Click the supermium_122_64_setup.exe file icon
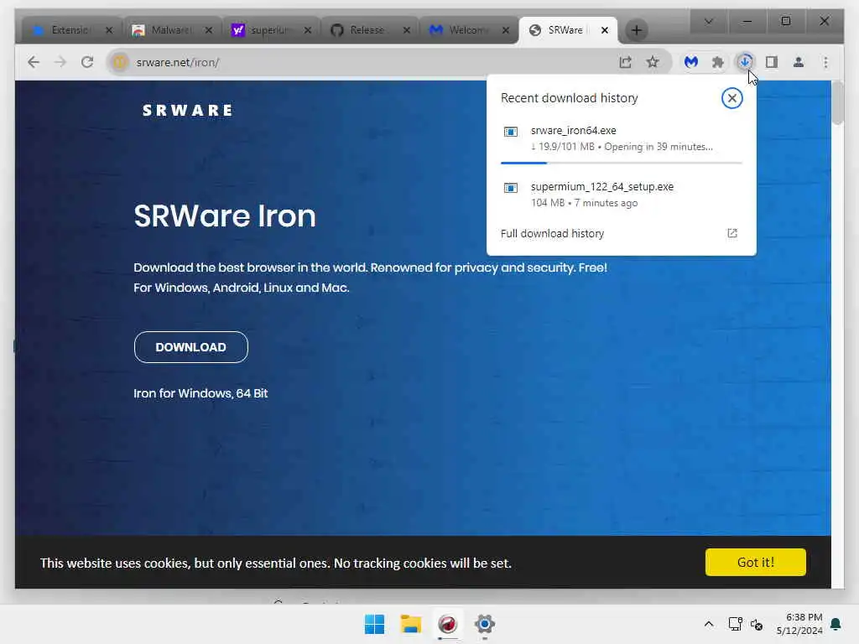The image size is (859, 644). pyautogui.click(x=511, y=188)
